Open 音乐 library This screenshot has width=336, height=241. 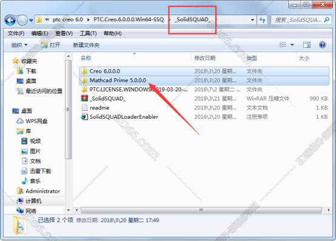35,181
